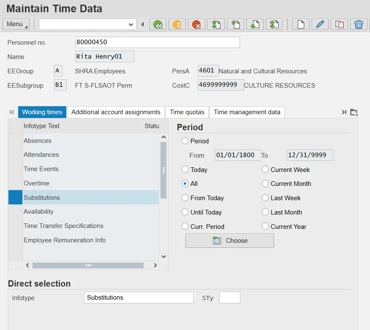The image size is (370, 330).
Task: Select the Current Month radio option
Action: coord(265,184)
